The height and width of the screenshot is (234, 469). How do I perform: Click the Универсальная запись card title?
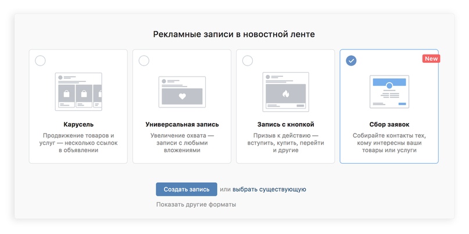click(x=182, y=124)
